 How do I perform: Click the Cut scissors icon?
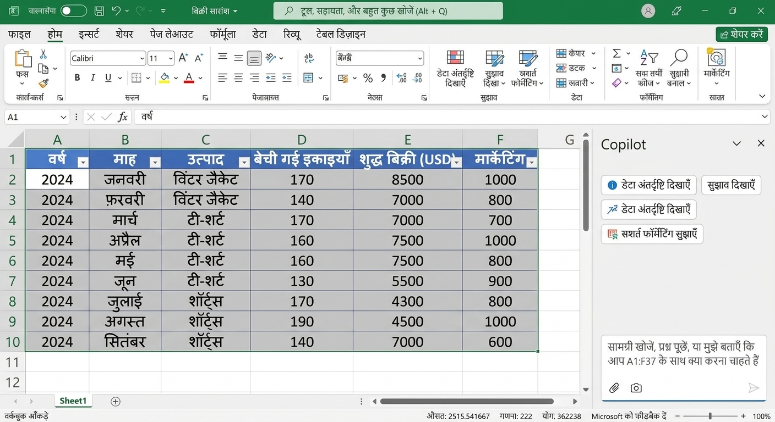tap(43, 55)
